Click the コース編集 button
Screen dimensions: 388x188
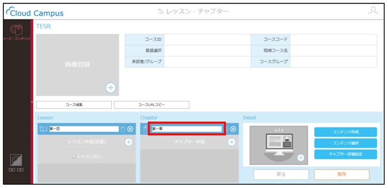tap(74, 105)
